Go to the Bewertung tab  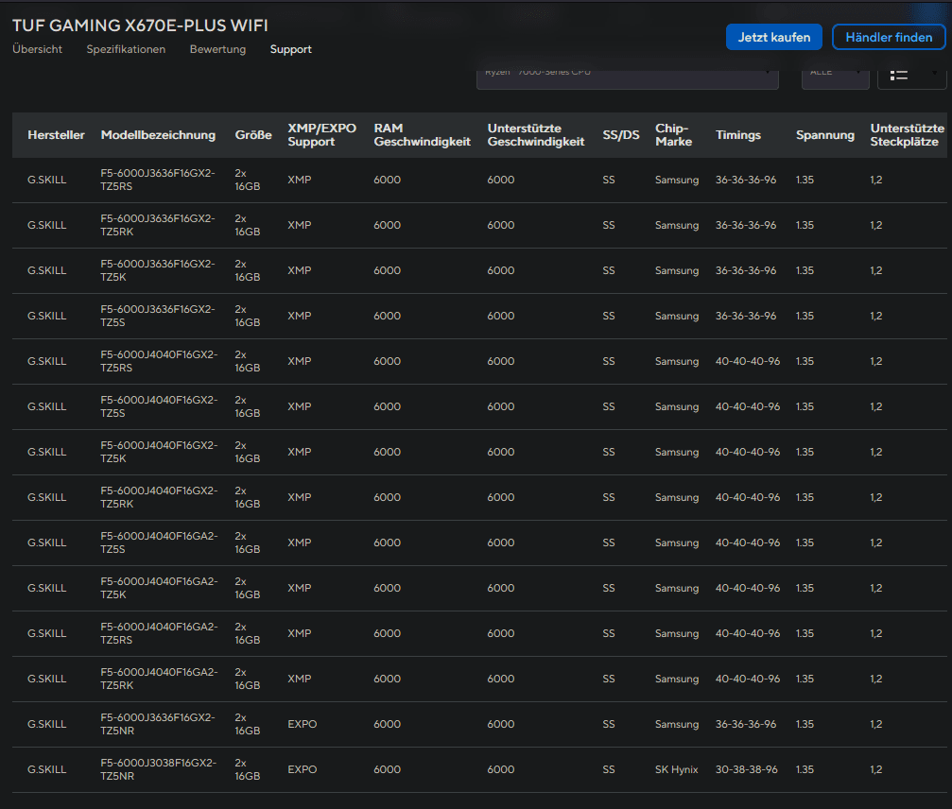pos(217,49)
